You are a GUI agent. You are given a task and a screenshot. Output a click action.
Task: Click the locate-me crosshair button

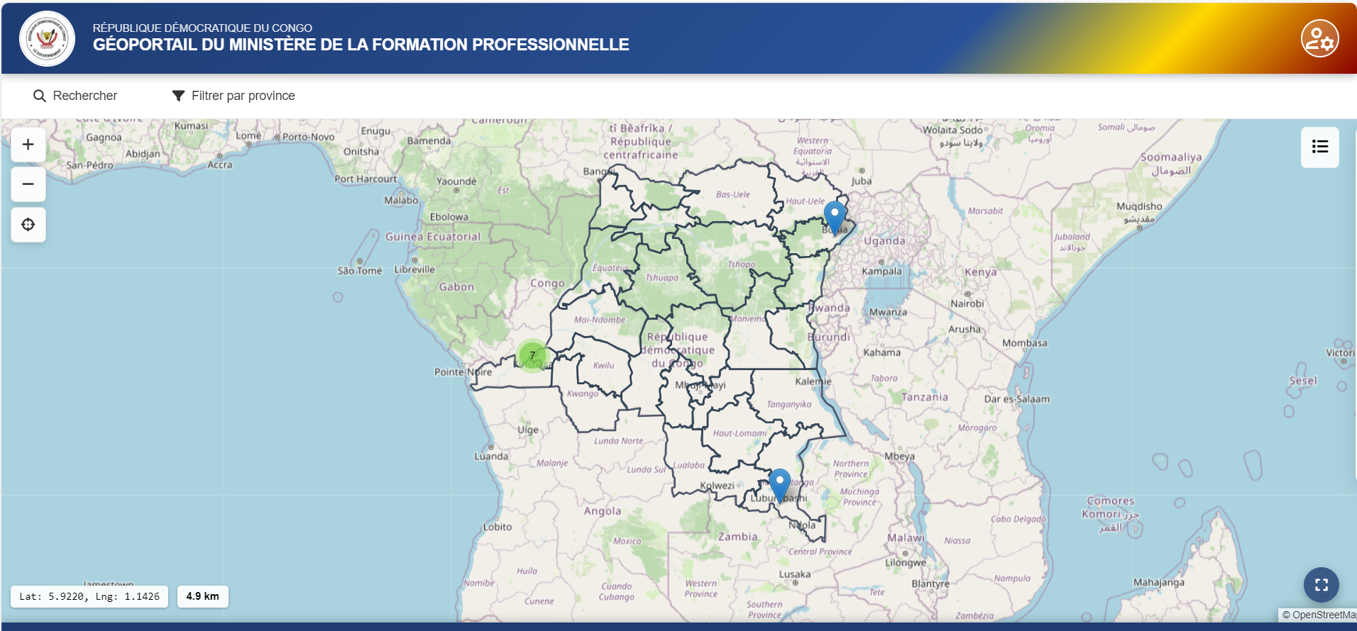pos(28,225)
